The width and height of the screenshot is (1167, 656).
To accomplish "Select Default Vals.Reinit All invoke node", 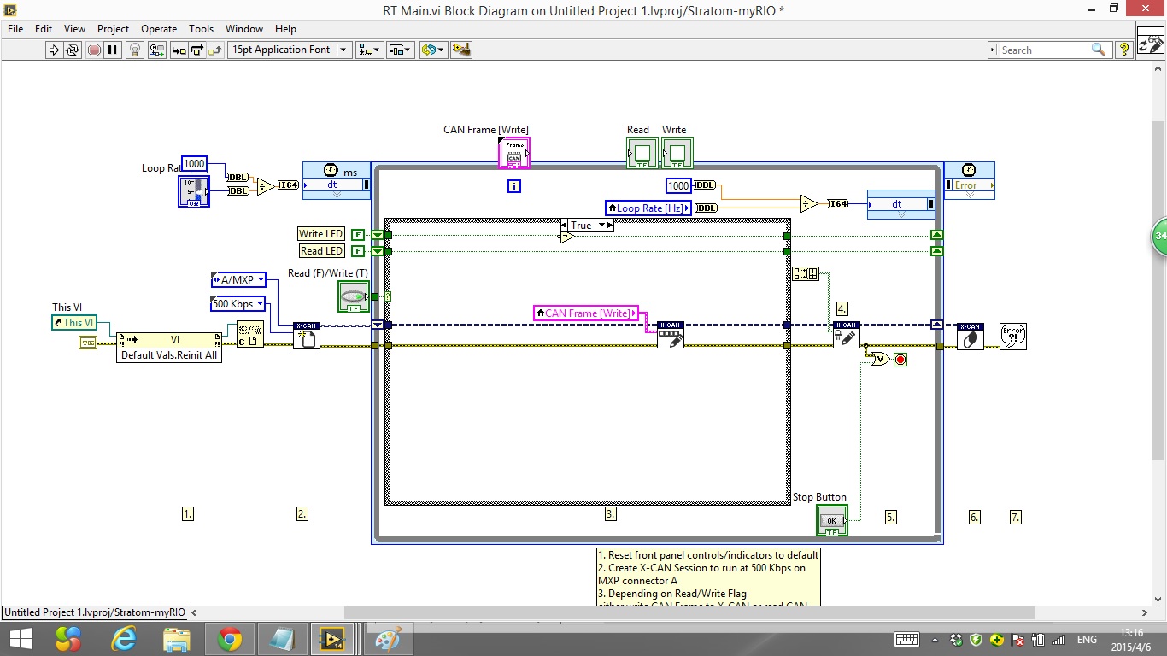I will (x=169, y=348).
